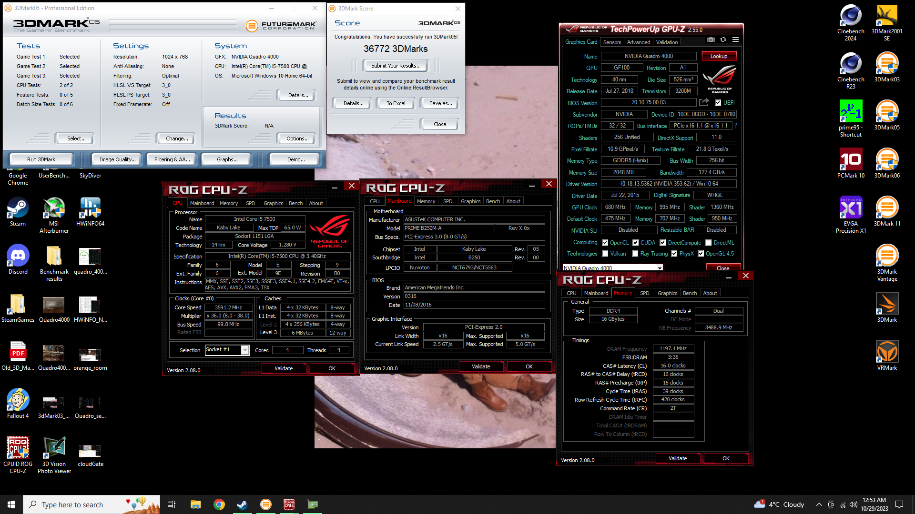915x514 pixels.
Task: Click the BIOS export share icon in GPU-Z
Action: pos(704,102)
